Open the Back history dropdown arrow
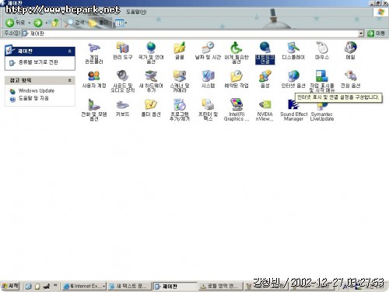 [30, 23]
